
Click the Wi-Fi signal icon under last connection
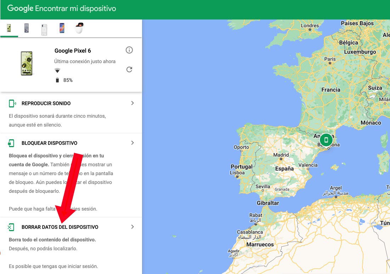tap(57, 70)
